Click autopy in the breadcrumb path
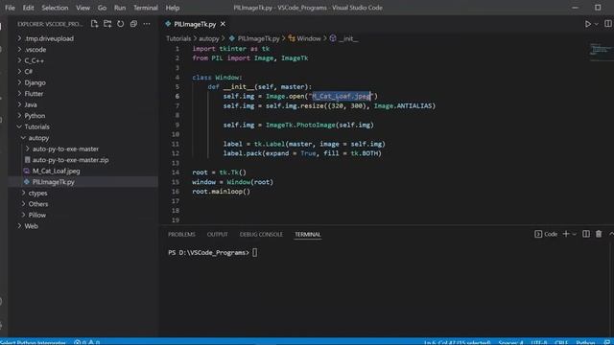The image size is (614, 345). (x=209, y=38)
